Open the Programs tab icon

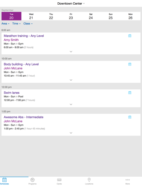coord(33,180)
